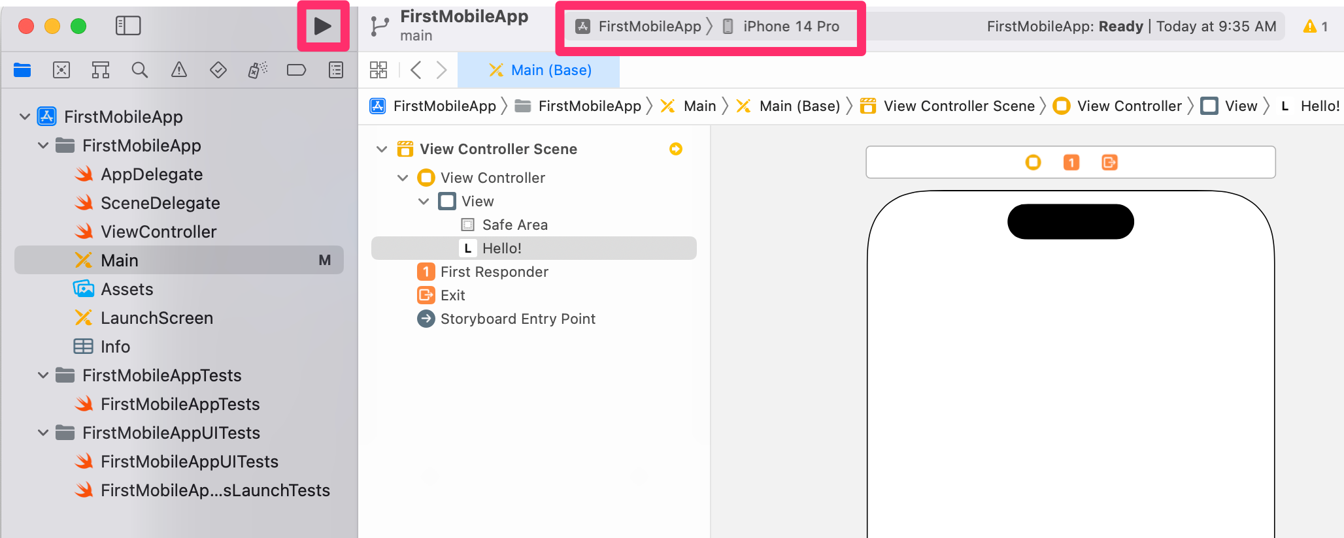This screenshot has width=1344, height=538.
Task: Select the Main storyboard file
Action: click(x=179, y=261)
